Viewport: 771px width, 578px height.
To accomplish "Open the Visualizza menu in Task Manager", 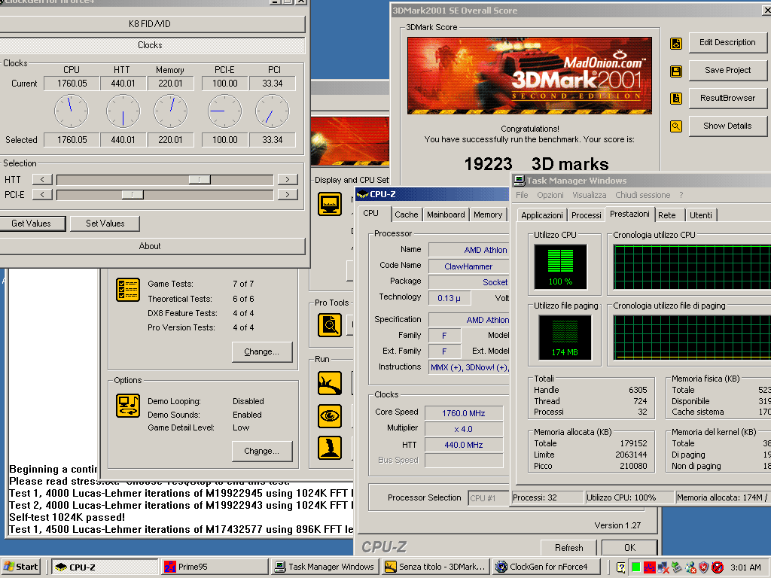I will click(x=589, y=195).
